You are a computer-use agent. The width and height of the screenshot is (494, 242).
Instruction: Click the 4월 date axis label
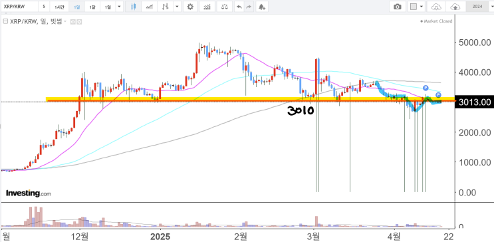pyautogui.click(x=393, y=236)
